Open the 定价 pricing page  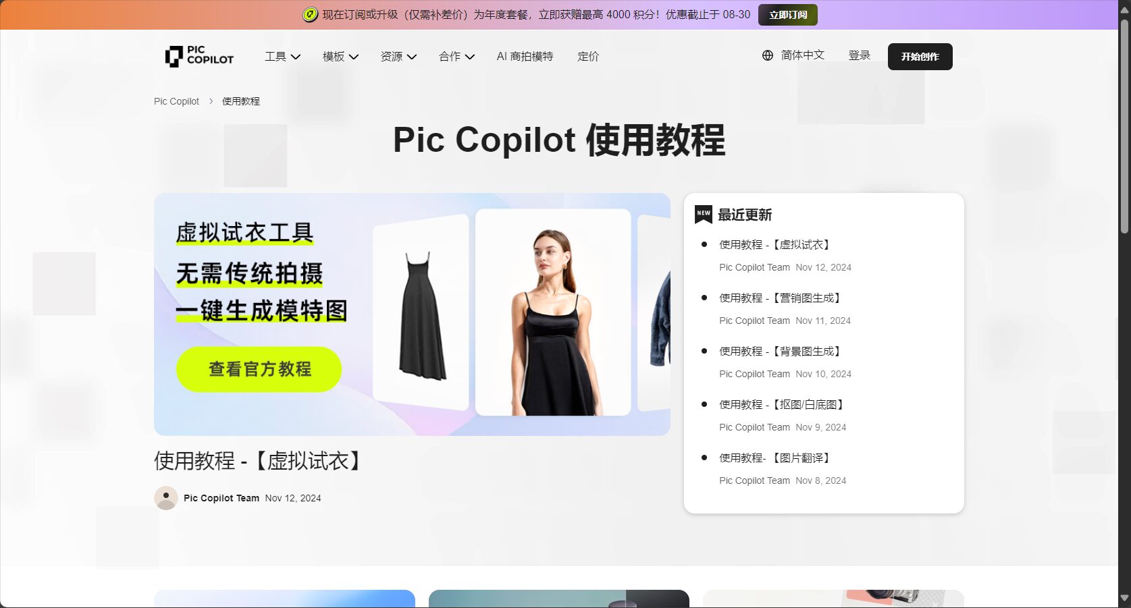click(x=588, y=57)
